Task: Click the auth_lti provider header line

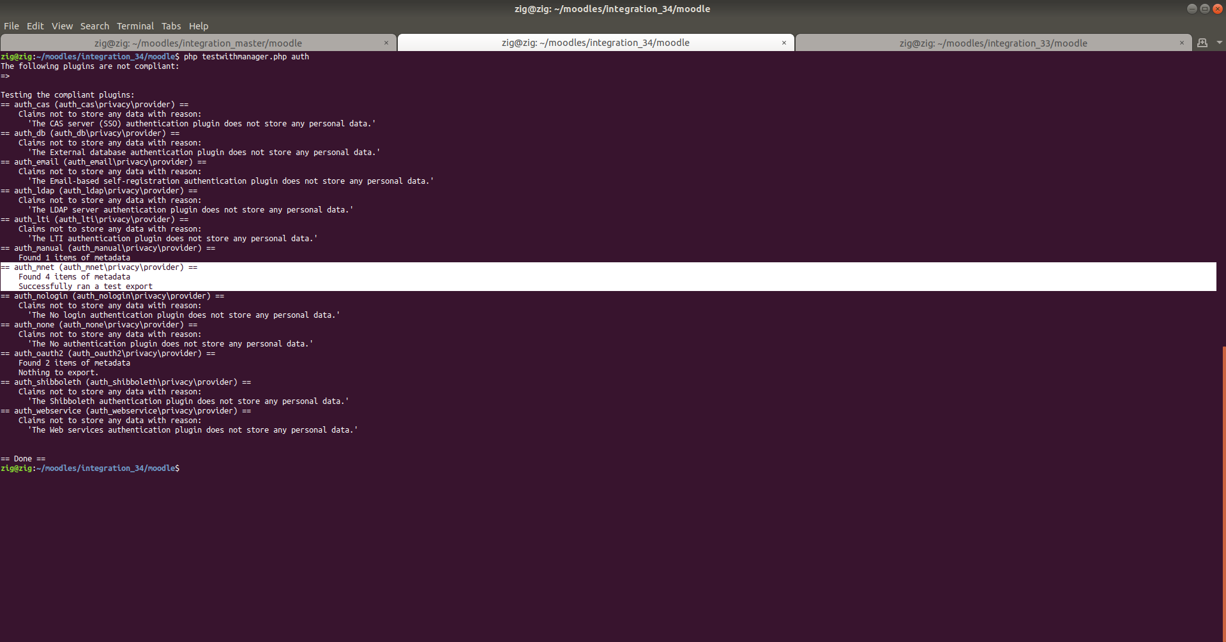Action: [95, 220]
